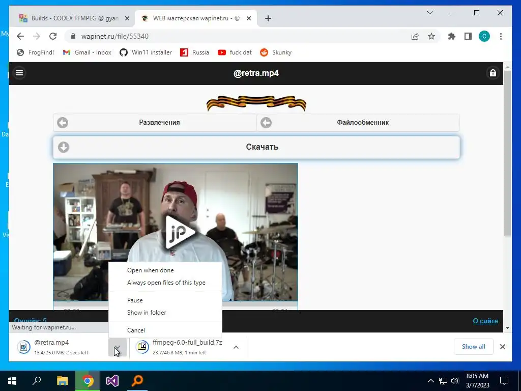Click the О сайте link
Screen dimensions: 521x391
[x=485, y=321]
